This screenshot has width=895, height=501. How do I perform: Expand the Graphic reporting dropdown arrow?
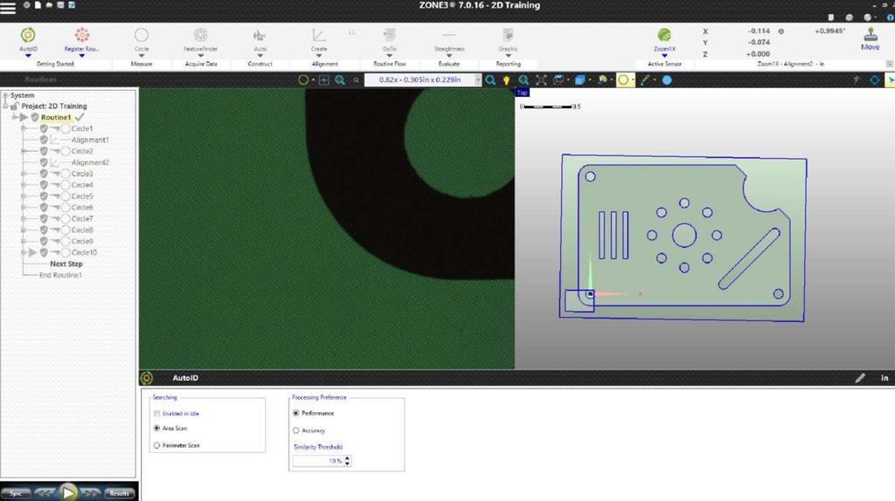(508, 56)
